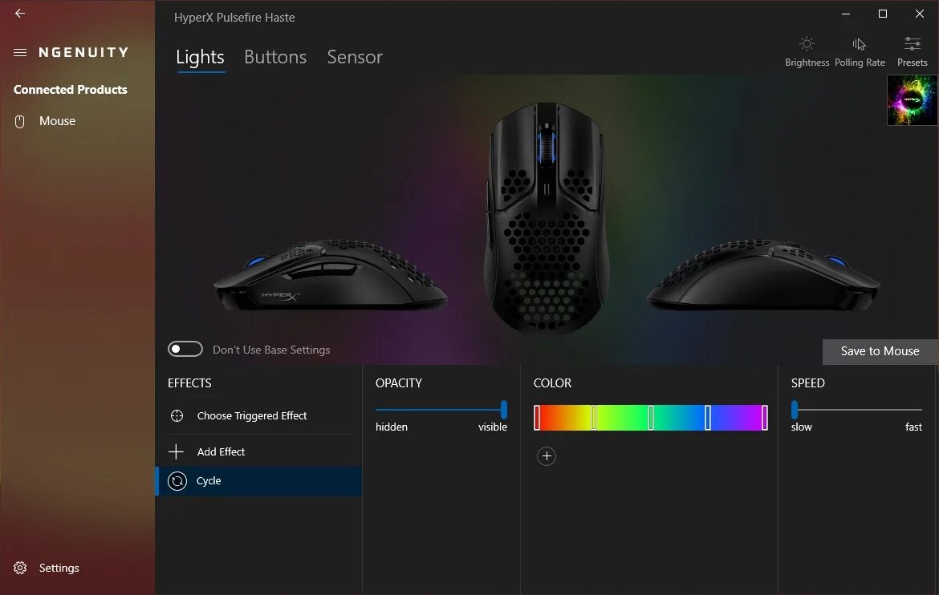Click the colorful preset thumbnail image
Viewport: 939px width, 595px height.
point(912,100)
